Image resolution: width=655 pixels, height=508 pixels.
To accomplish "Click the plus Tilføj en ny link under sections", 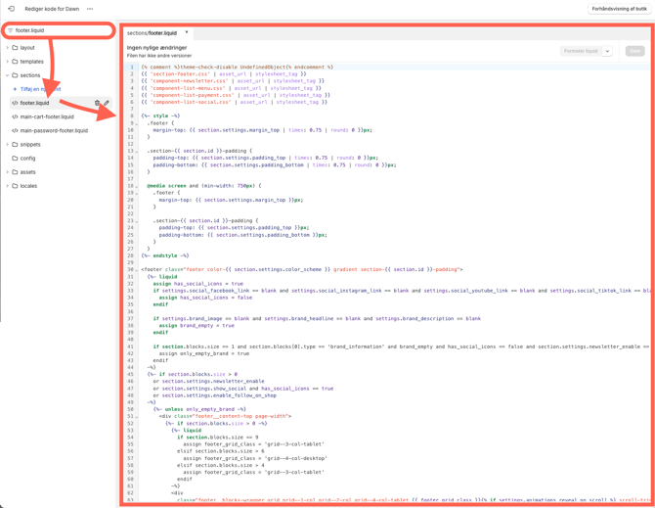I will pos(37,89).
